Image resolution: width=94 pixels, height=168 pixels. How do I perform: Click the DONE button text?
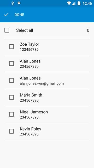19,15
